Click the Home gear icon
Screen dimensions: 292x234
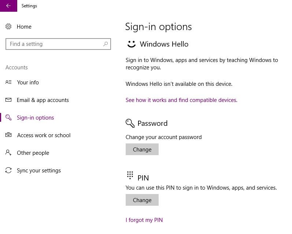(x=8, y=27)
